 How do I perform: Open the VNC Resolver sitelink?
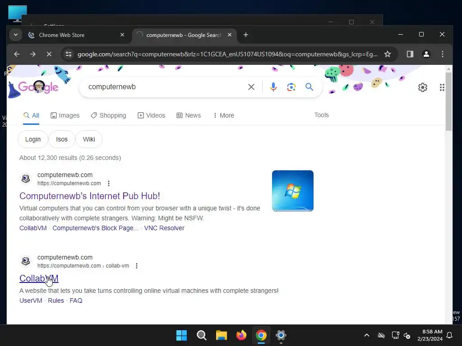tap(164, 228)
